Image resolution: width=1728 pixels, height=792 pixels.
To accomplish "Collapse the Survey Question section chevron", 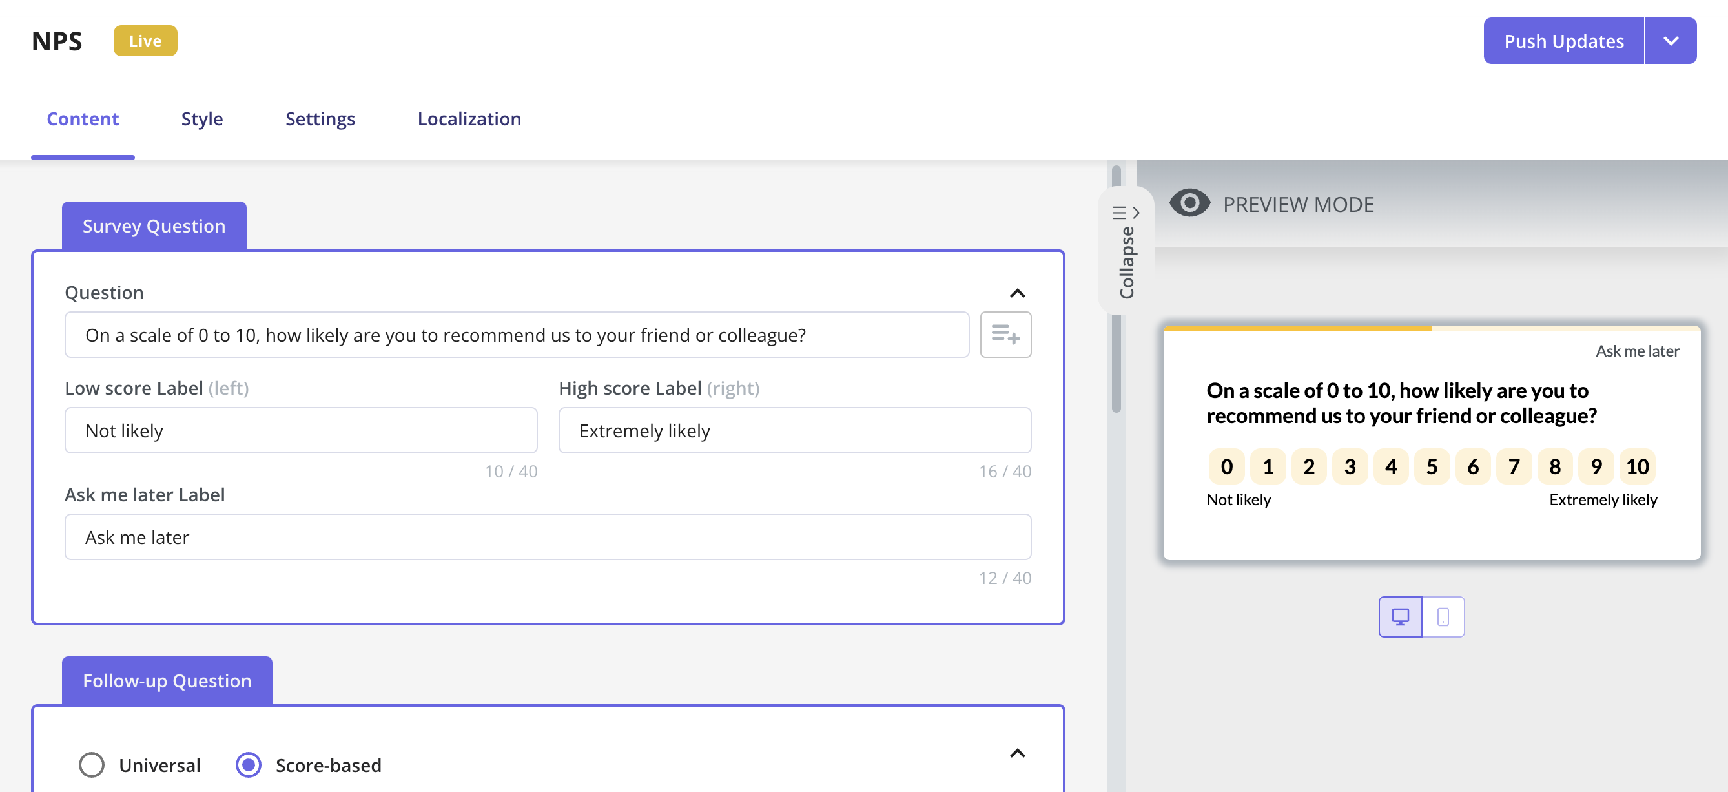I will 1017,293.
